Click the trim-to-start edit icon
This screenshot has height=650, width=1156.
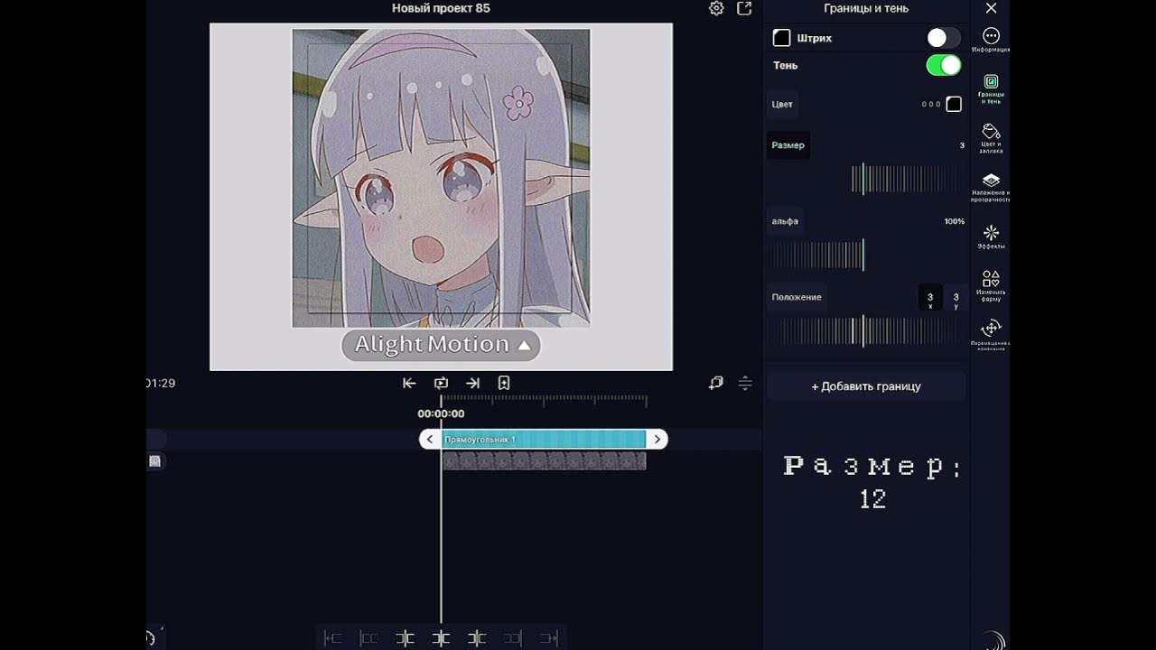point(333,638)
